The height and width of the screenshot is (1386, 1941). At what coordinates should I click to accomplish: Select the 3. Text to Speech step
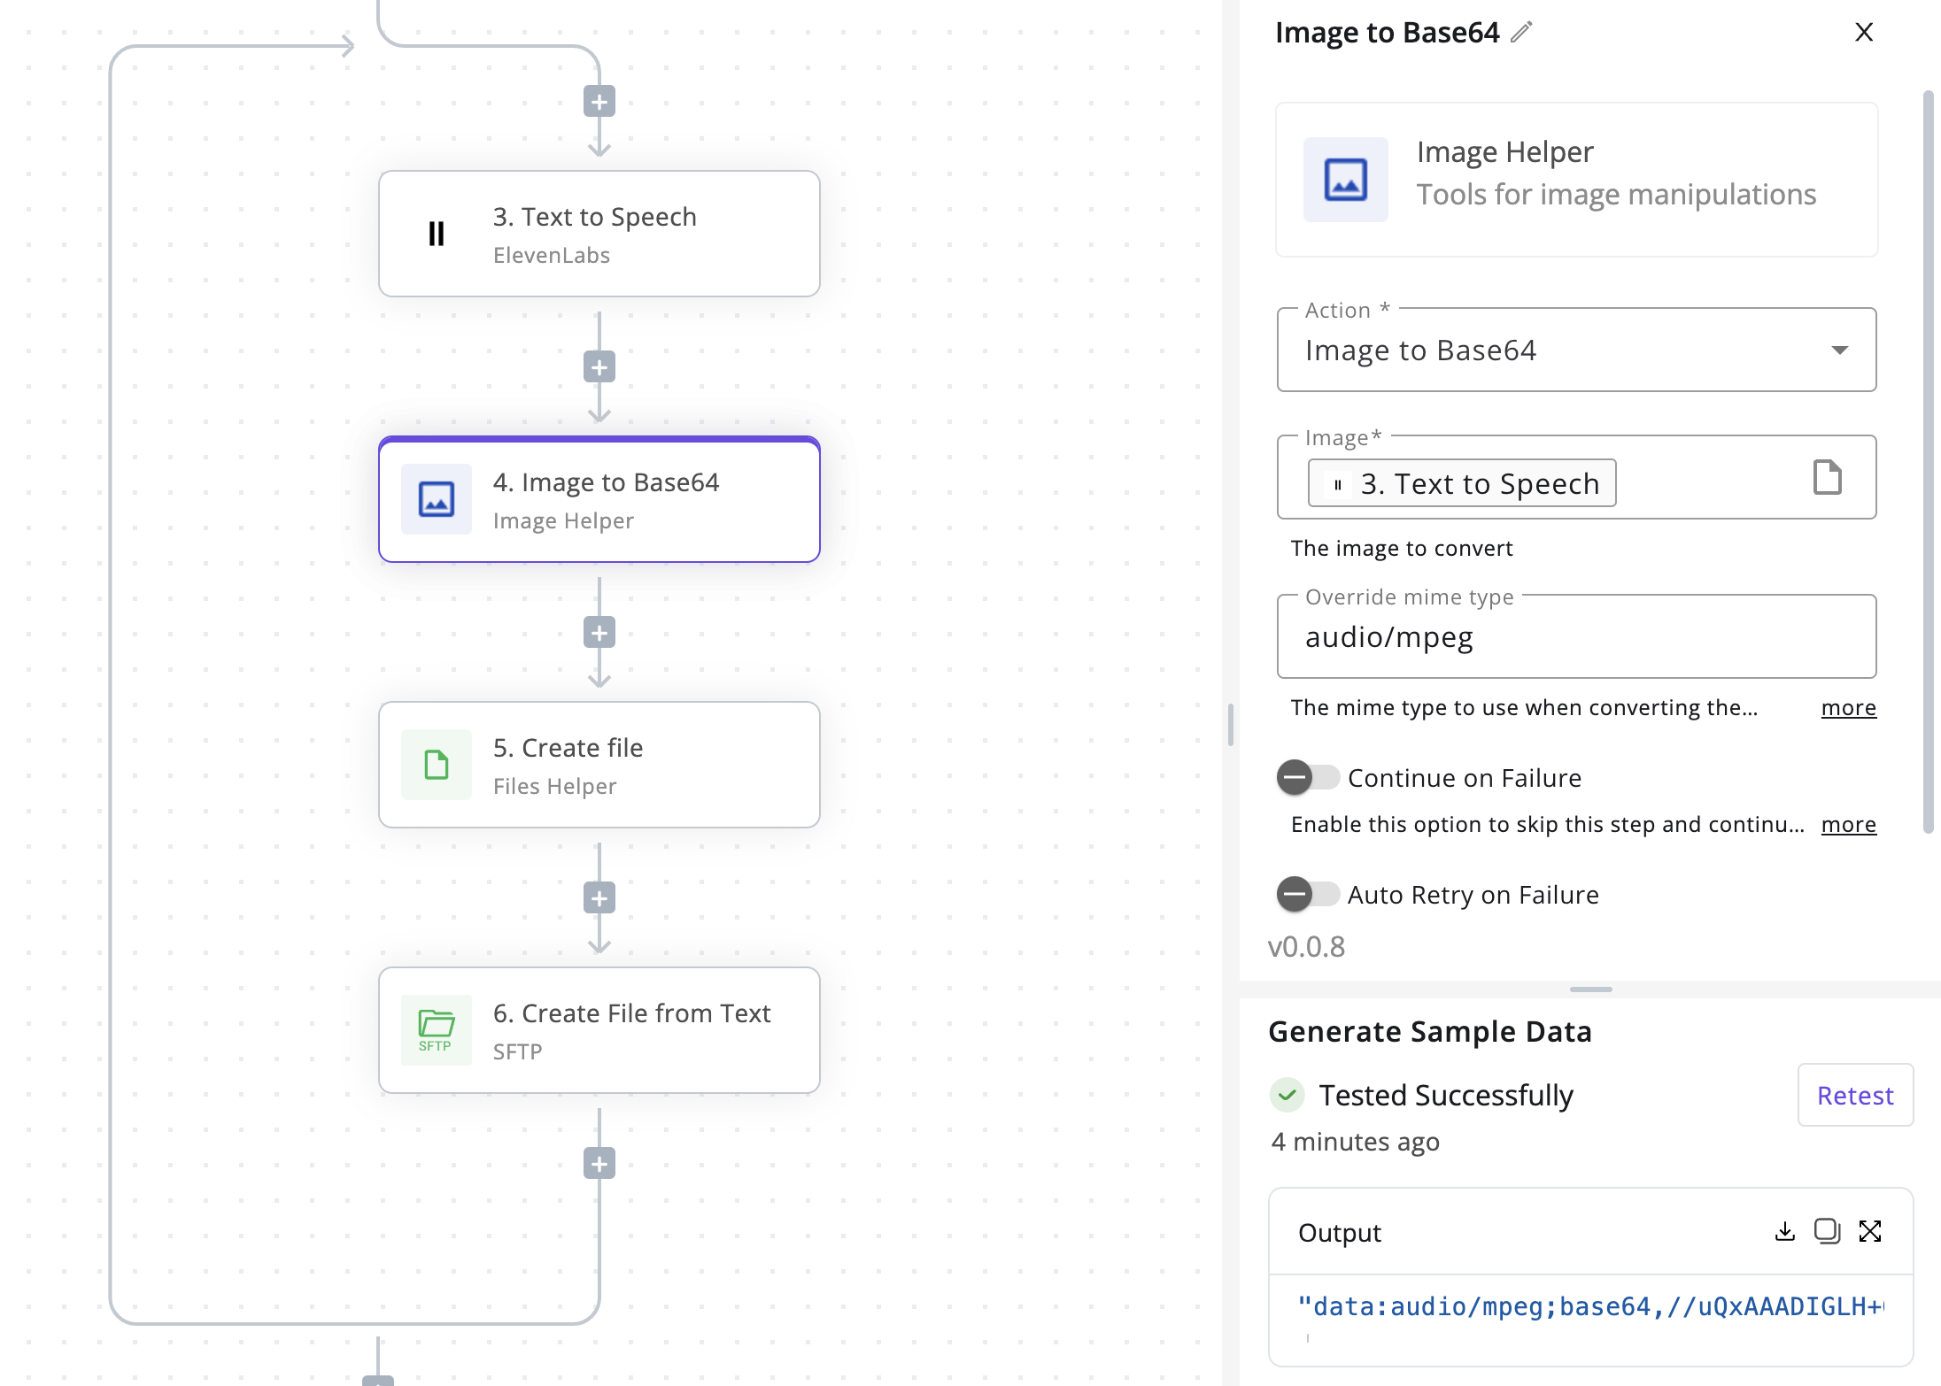tap(599, 234)
